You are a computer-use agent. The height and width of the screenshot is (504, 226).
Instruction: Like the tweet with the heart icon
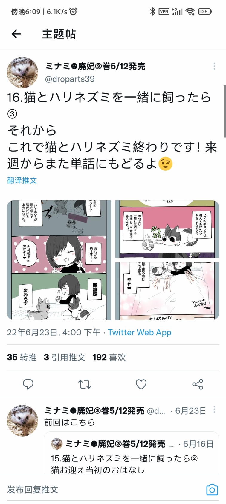click(x=141, y=384)
